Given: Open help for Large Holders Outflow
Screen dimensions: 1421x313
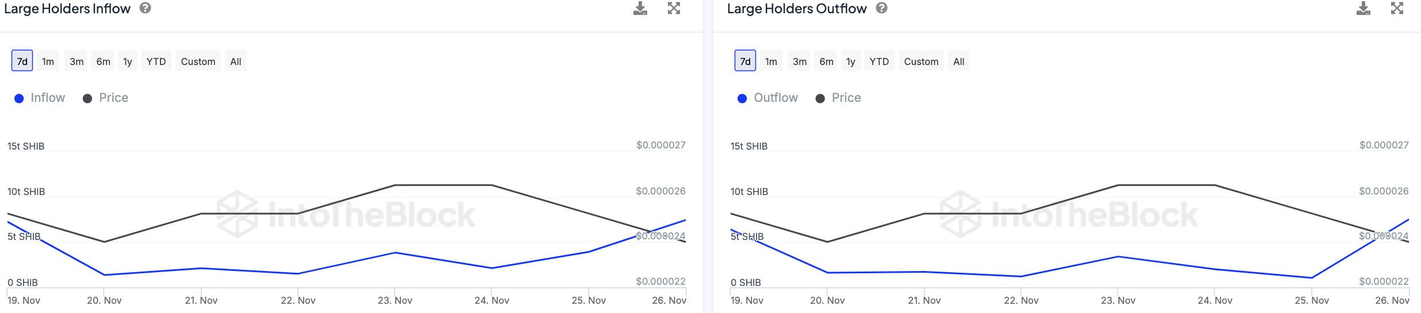Looking at the screenshot, I should tap(882, 9).
